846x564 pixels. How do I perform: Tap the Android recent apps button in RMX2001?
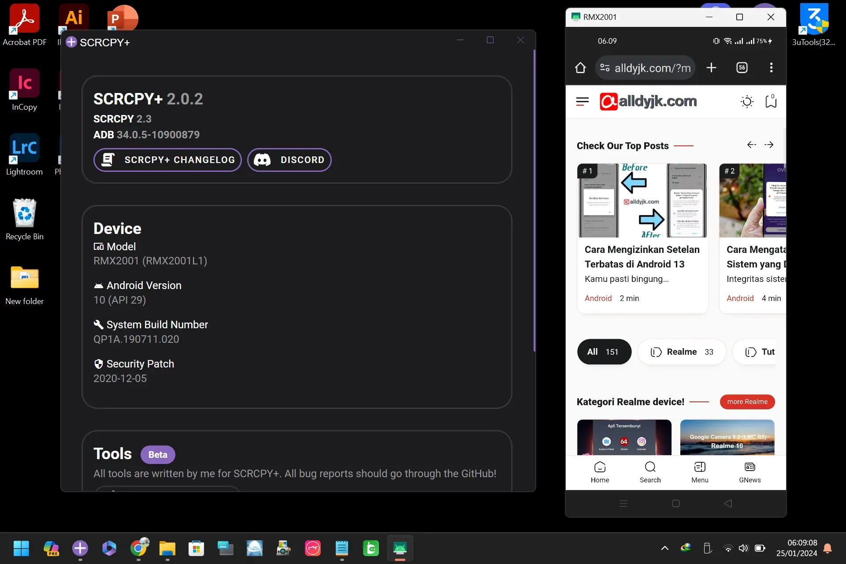point(623,503)
